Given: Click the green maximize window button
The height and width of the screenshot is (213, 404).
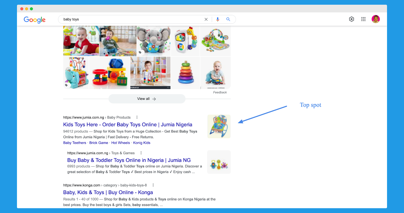Looking at the screenshot, I should point(31,9).
